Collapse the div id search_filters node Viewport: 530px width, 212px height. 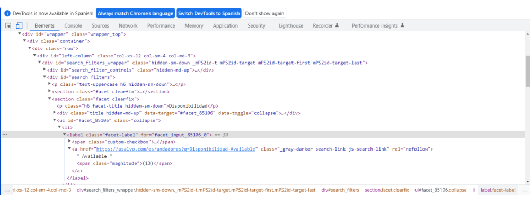click(x=45, y=77)
